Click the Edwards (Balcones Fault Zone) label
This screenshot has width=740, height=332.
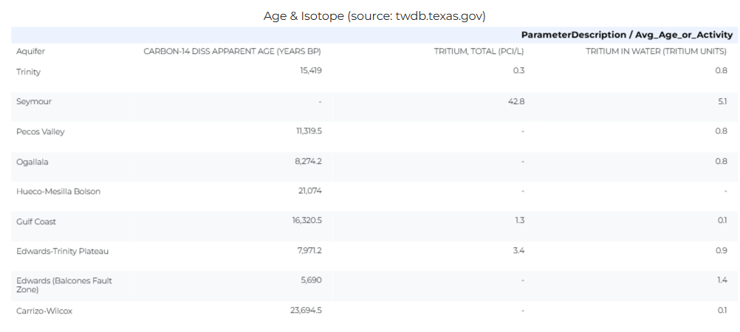click(64, 285)
